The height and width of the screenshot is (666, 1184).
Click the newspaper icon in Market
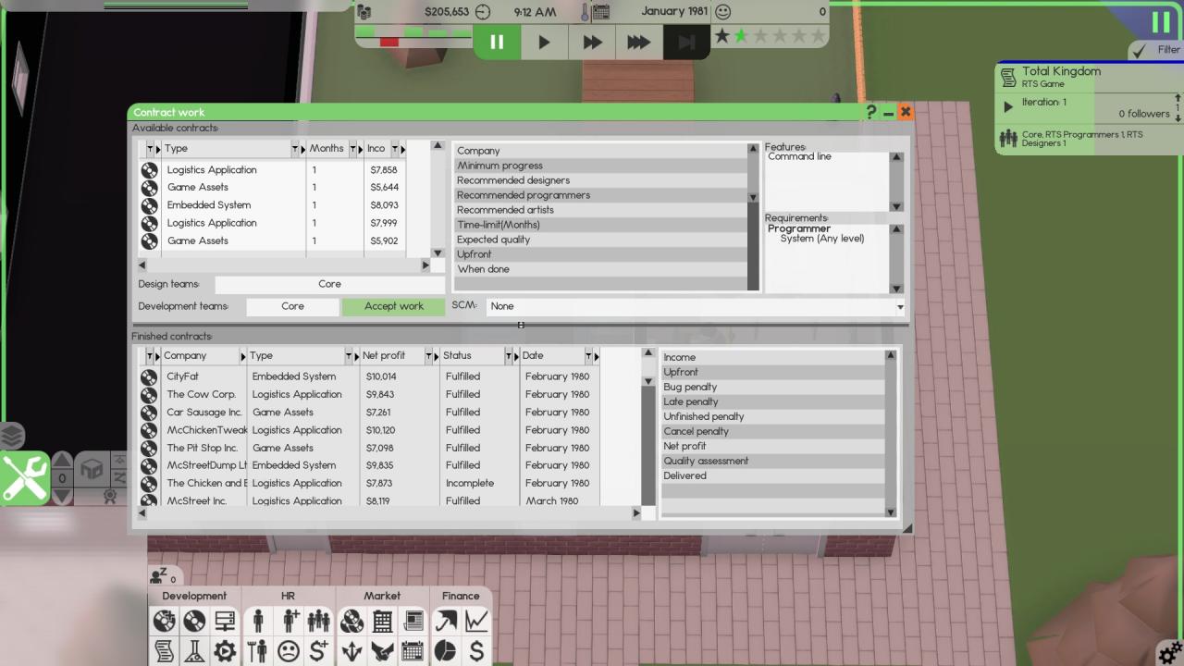tap(413, 621)
